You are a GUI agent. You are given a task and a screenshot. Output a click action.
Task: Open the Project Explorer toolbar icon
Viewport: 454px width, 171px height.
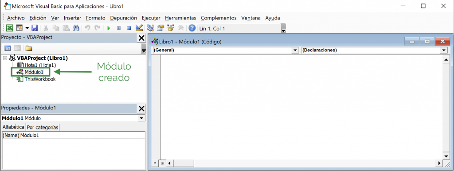150,28
